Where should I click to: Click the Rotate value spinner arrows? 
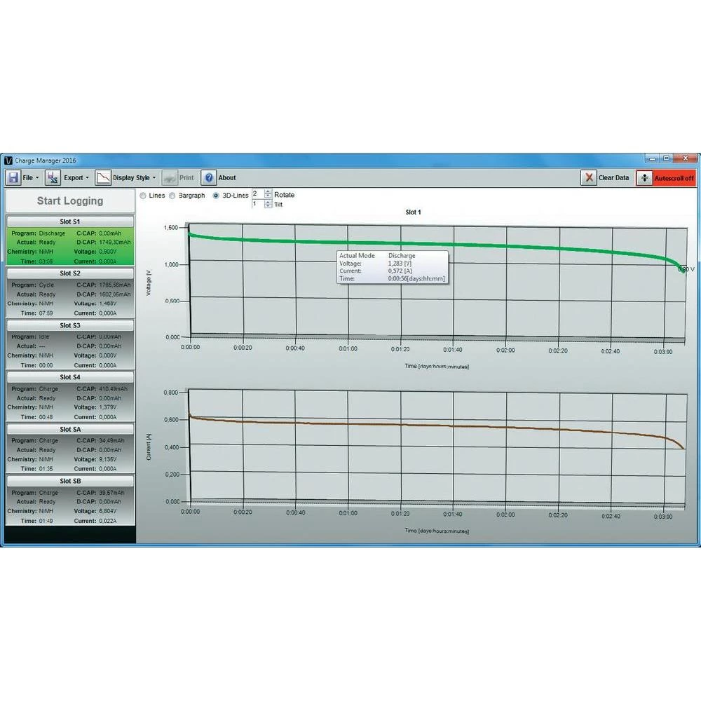pyautogui.click(x=268, y=194)
